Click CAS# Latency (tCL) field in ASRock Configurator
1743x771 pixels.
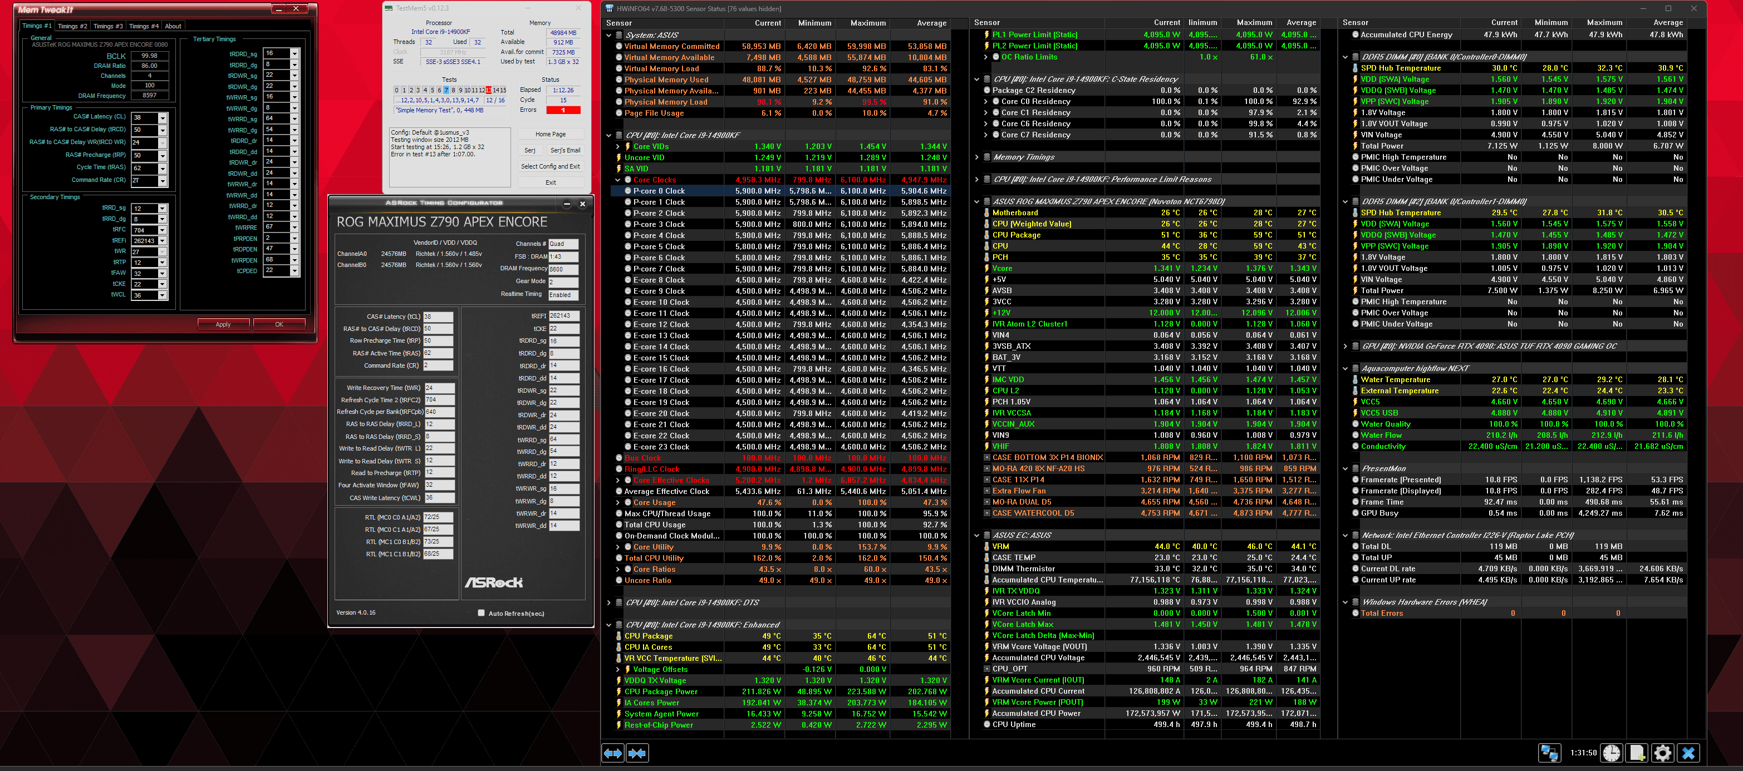438,316
